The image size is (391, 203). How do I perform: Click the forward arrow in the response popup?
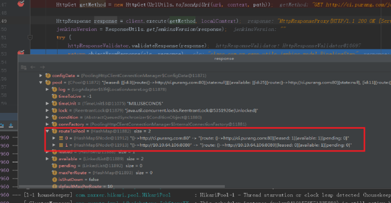(x=43, y=67)
